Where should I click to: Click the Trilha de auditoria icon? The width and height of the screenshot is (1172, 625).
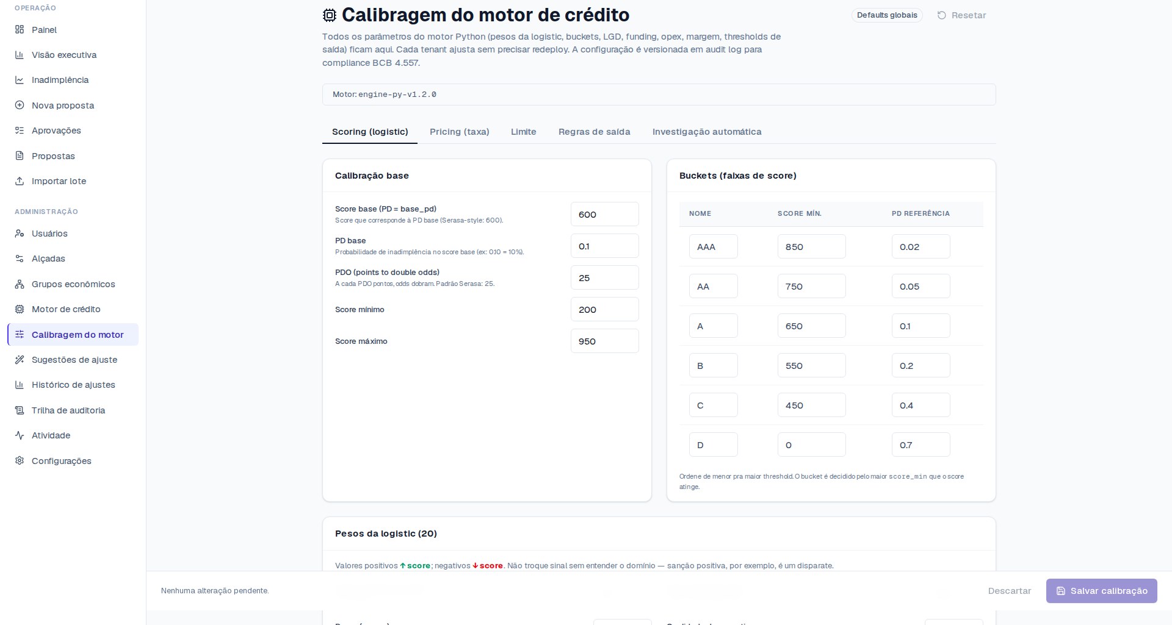(20, 410)
